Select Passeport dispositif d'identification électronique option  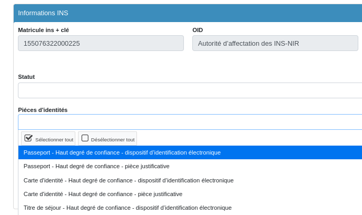coord(190,152)
